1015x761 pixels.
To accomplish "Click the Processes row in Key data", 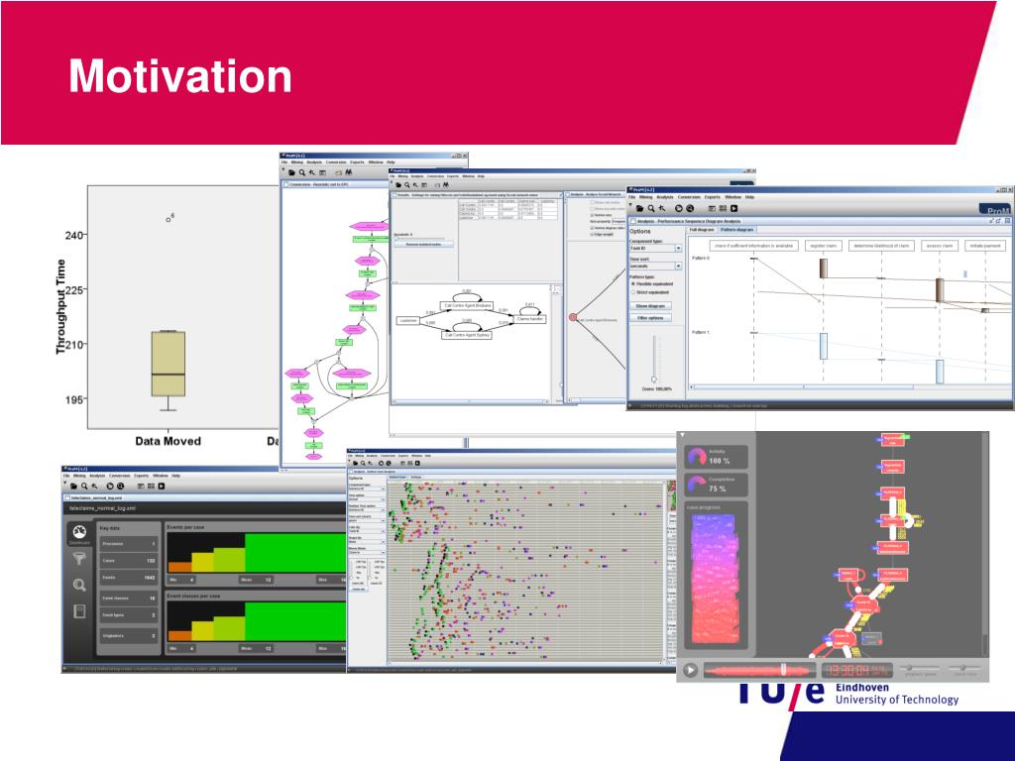I will pyautogui.click(x=129, y=544).
